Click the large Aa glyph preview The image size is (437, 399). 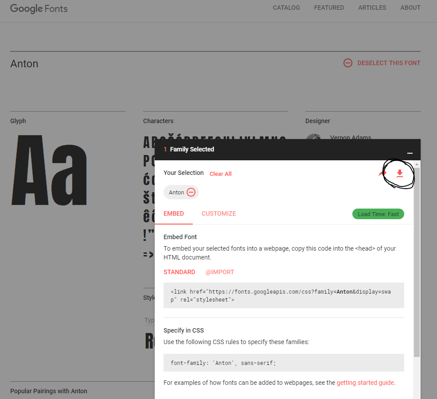49,170
